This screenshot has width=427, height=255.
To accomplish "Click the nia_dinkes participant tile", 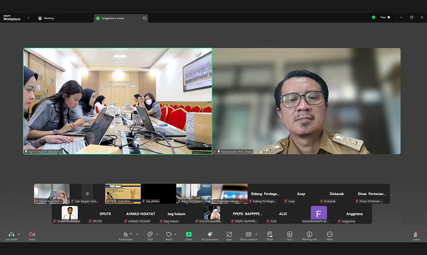I will pos(158,194).
